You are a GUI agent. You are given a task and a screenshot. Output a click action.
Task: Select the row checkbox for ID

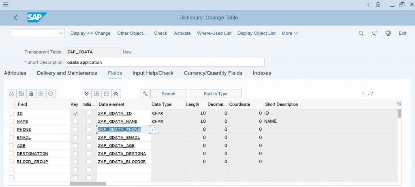click(x=11, y=113)
